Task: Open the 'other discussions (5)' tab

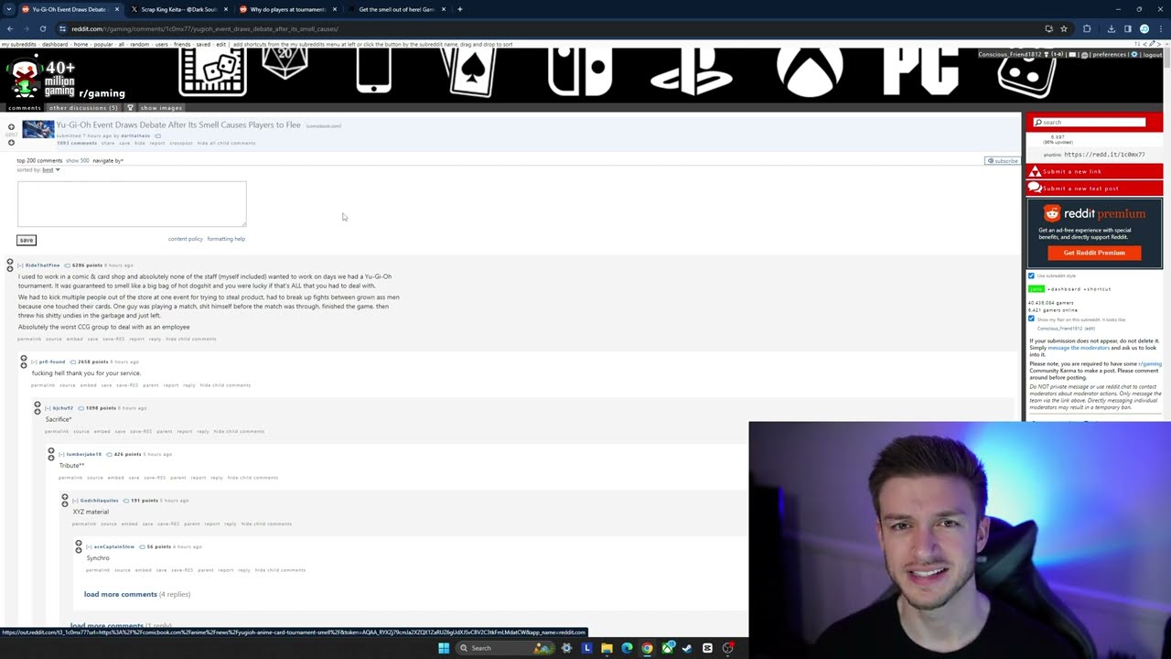Action: [x=83, y=108]
